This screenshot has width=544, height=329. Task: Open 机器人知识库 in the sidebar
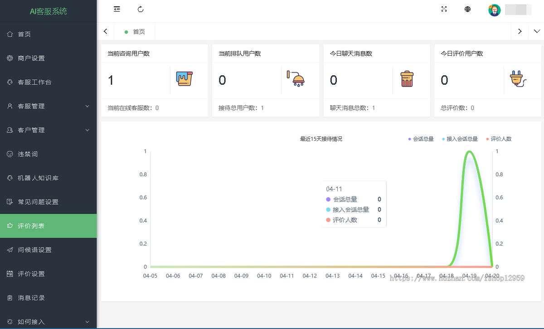(38, 178)
